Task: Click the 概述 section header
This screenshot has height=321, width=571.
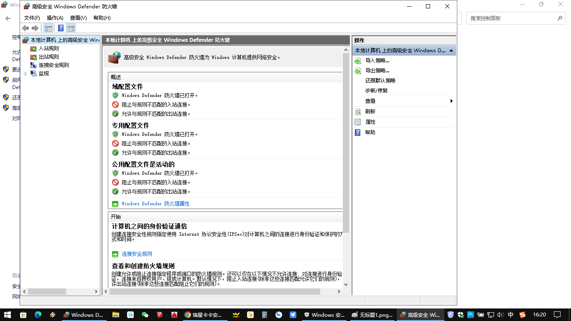Action: click(116, 77)
